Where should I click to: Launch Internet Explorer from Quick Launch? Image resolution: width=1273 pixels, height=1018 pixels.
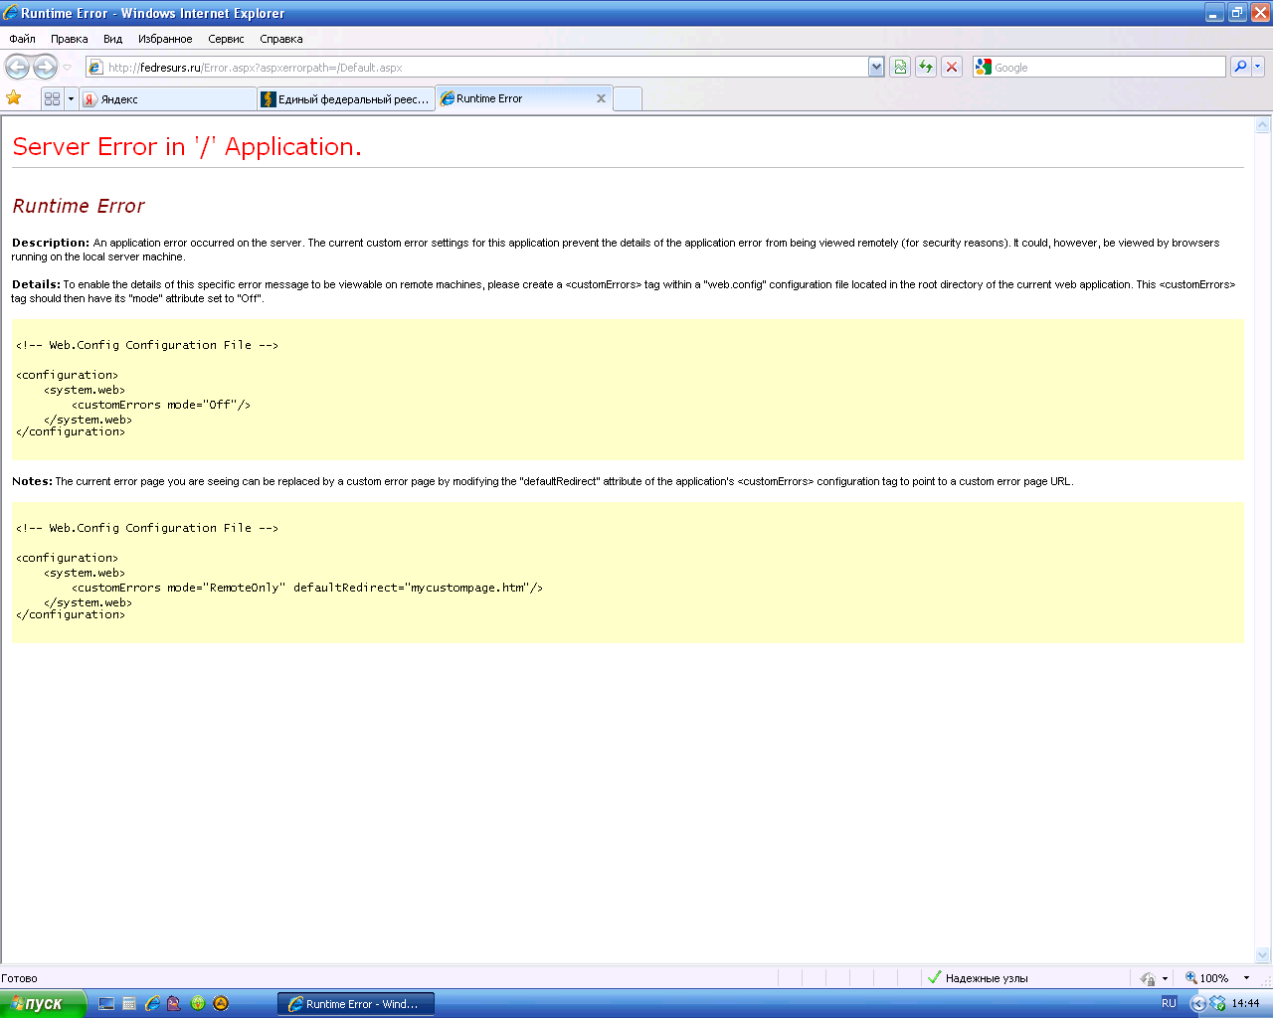(x=152, y=1003)
